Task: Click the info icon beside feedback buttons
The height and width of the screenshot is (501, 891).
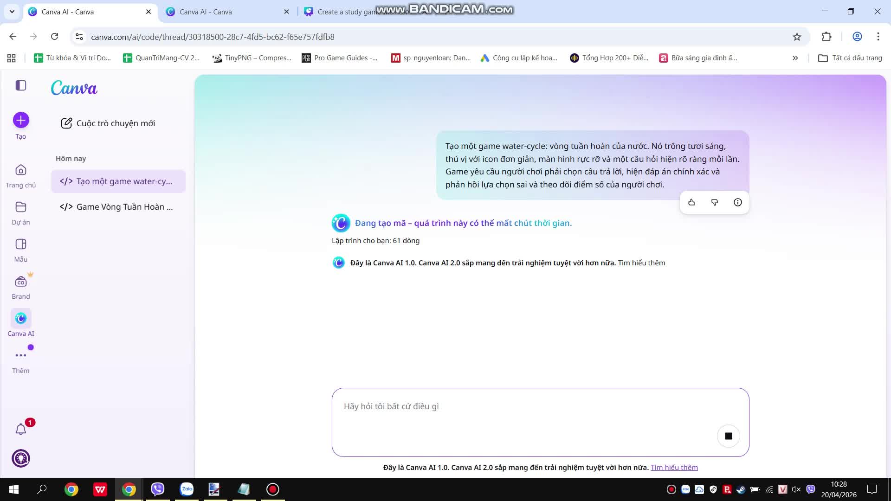Action: (738, 202)
